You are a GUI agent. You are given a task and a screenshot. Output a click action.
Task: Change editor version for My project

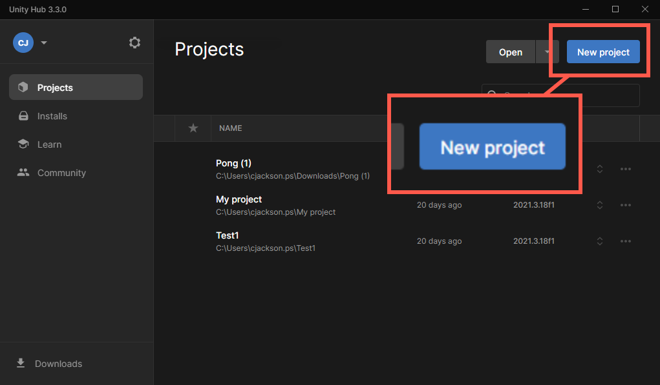click(x=600, y=205)
